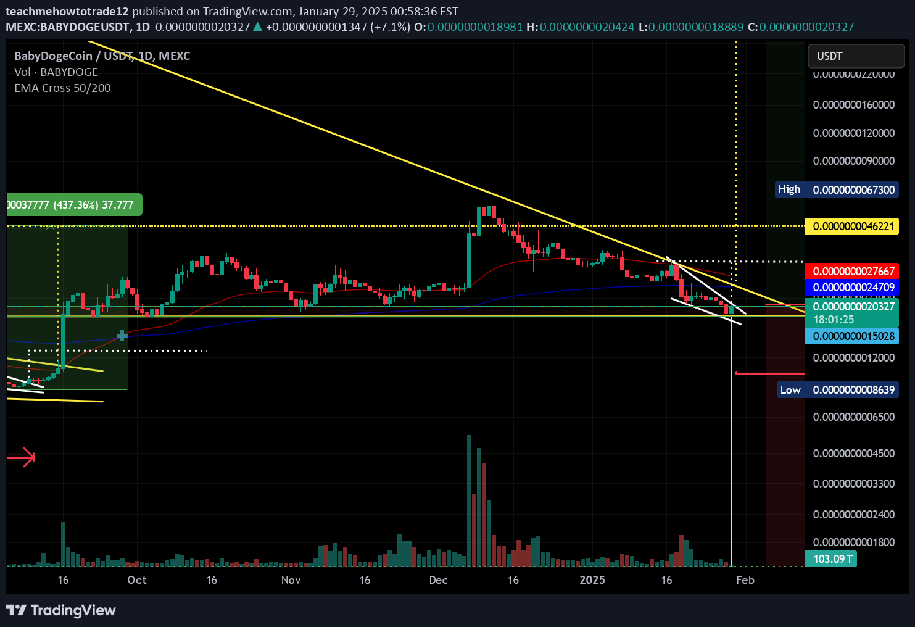Click the 103.09T volume label

[x=832, y=558]
